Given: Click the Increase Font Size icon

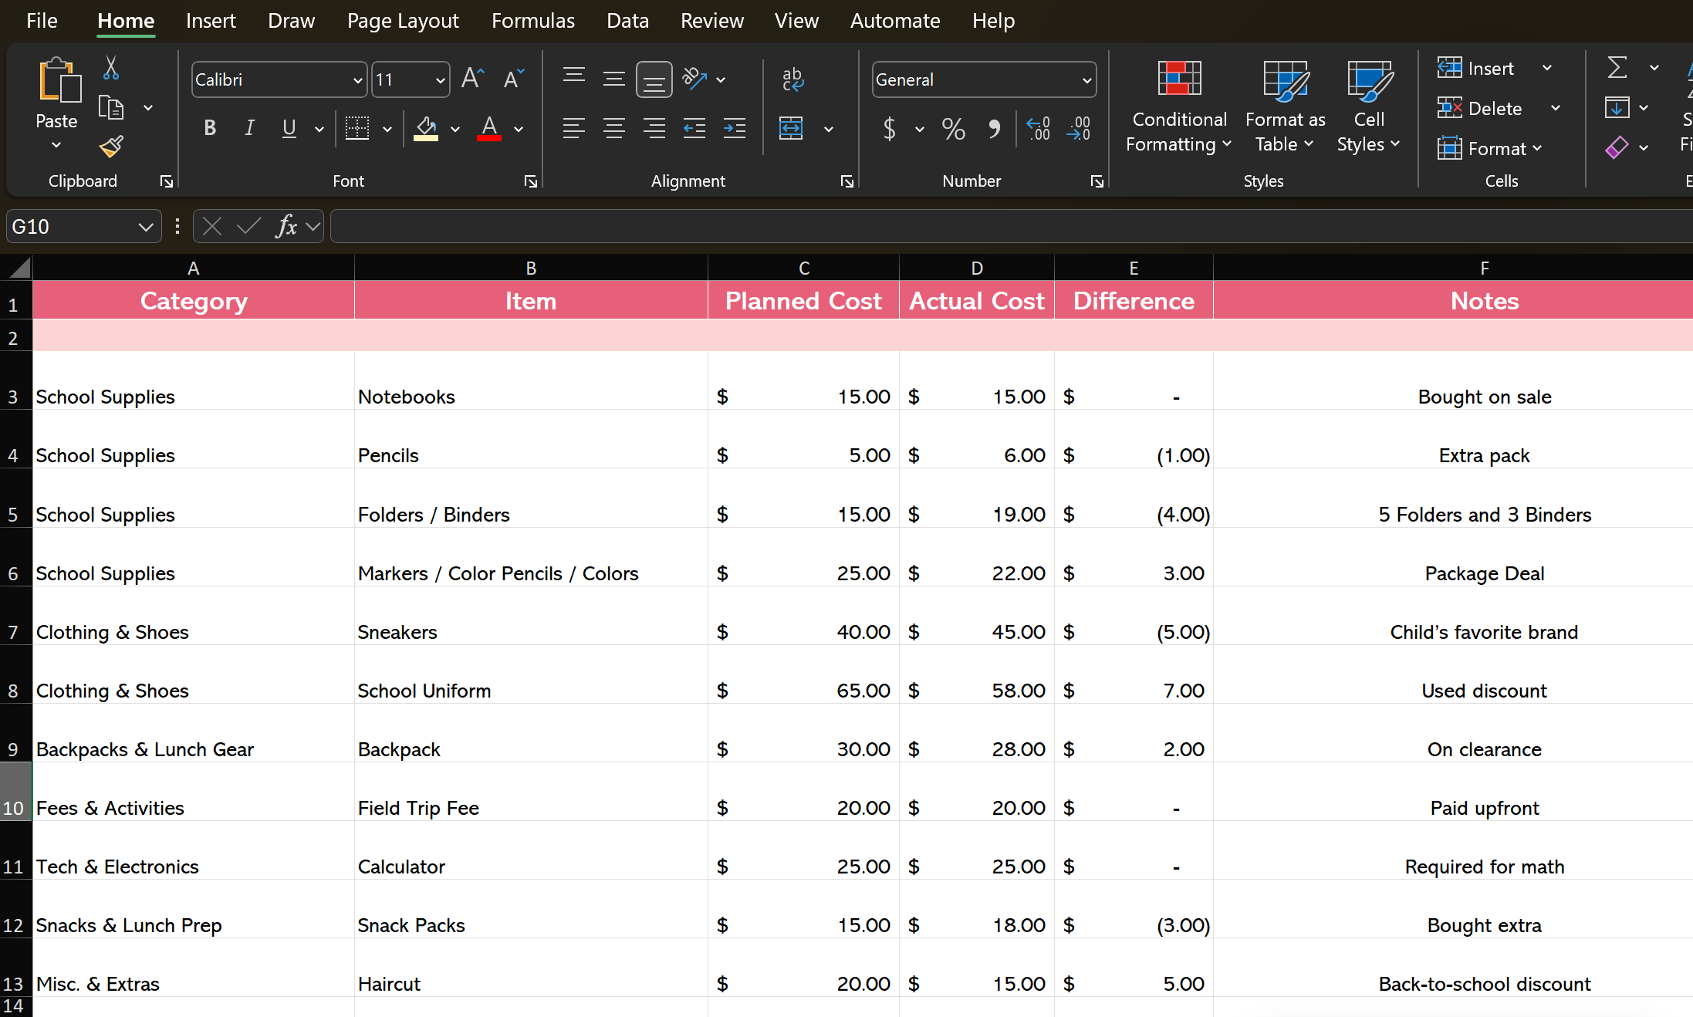Looking at the screenshot, I should pyautogui.click(x=472, y=79).
